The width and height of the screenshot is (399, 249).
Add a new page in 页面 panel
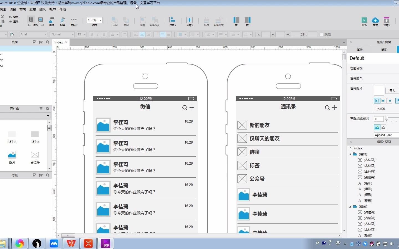point(35,42)
